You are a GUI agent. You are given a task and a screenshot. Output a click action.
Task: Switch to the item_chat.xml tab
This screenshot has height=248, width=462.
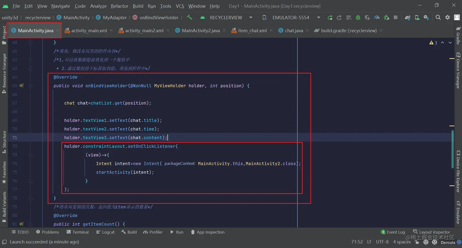(252, 31)
